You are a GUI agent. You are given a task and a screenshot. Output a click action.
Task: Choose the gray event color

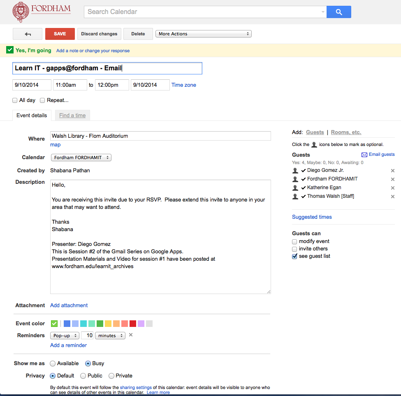tap(149, 324)
